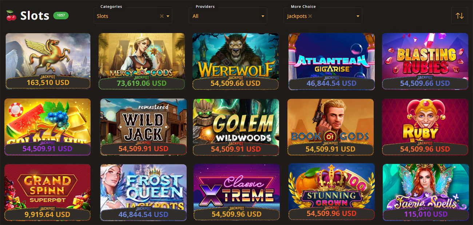Open the Frost Queen Jackpots slot
The height and width of the screenshot is (225, 473).
143,192
